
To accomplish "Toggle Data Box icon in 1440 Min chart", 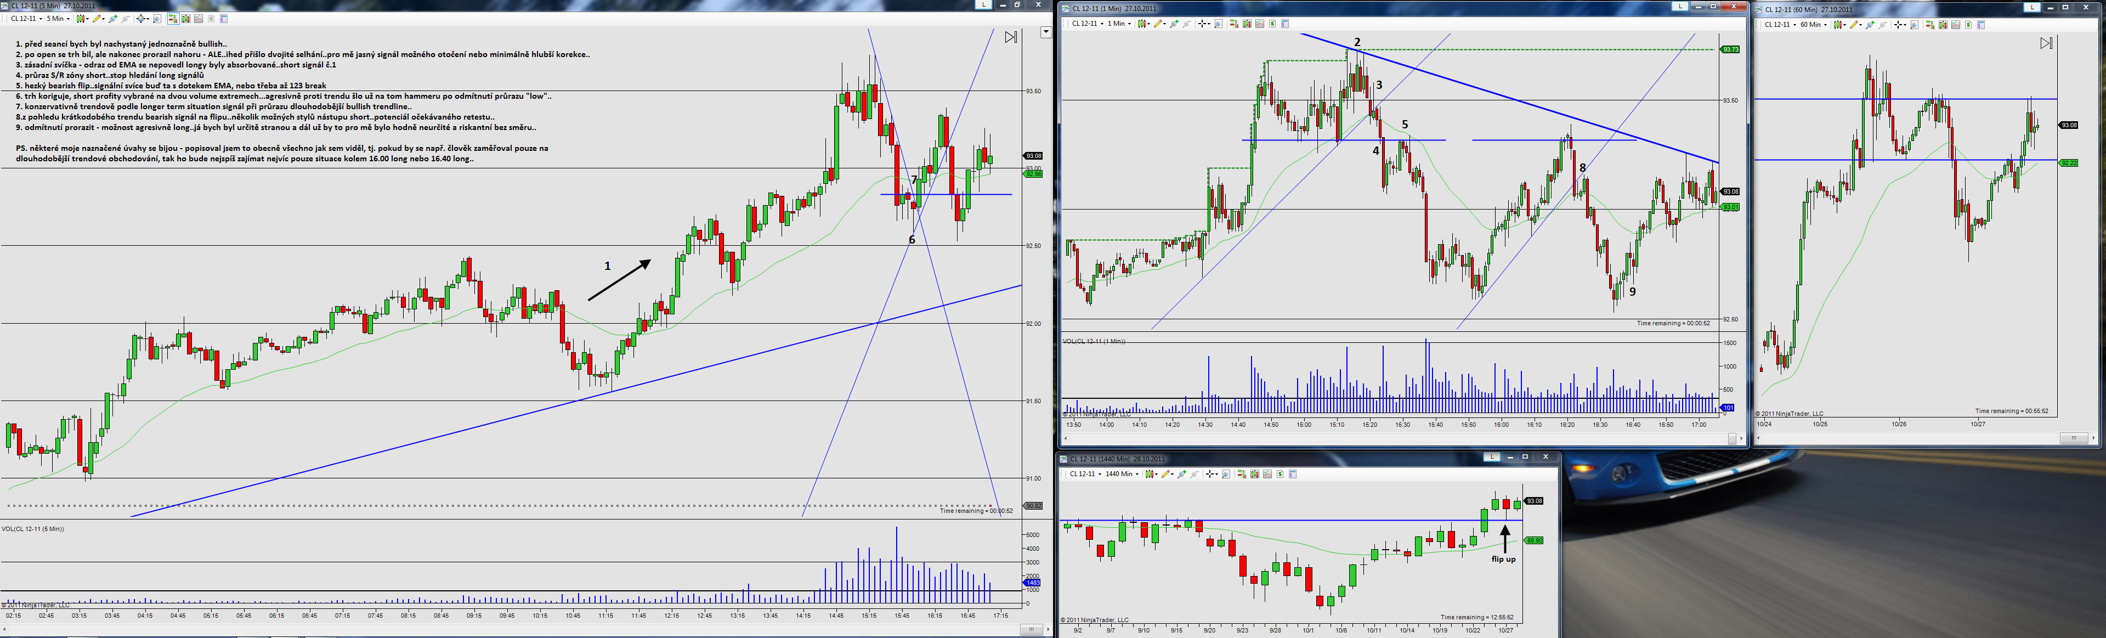I will click(1293, 475).
